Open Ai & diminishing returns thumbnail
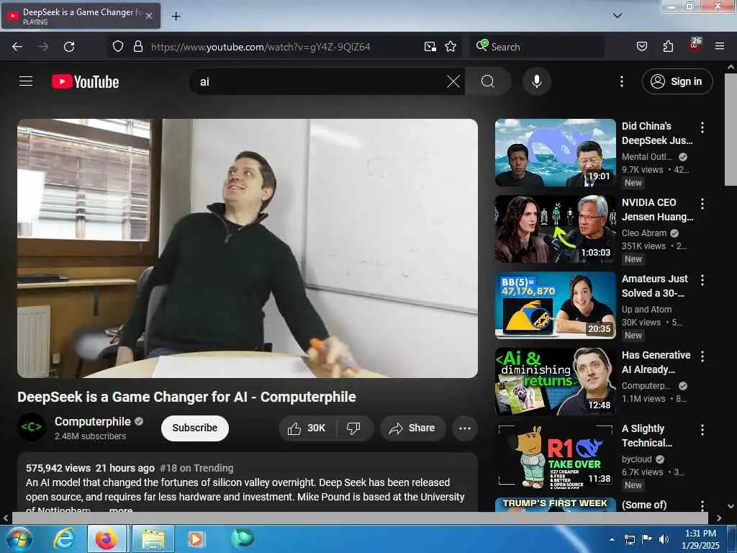This screenshot has width=737, height=553. 555,382
